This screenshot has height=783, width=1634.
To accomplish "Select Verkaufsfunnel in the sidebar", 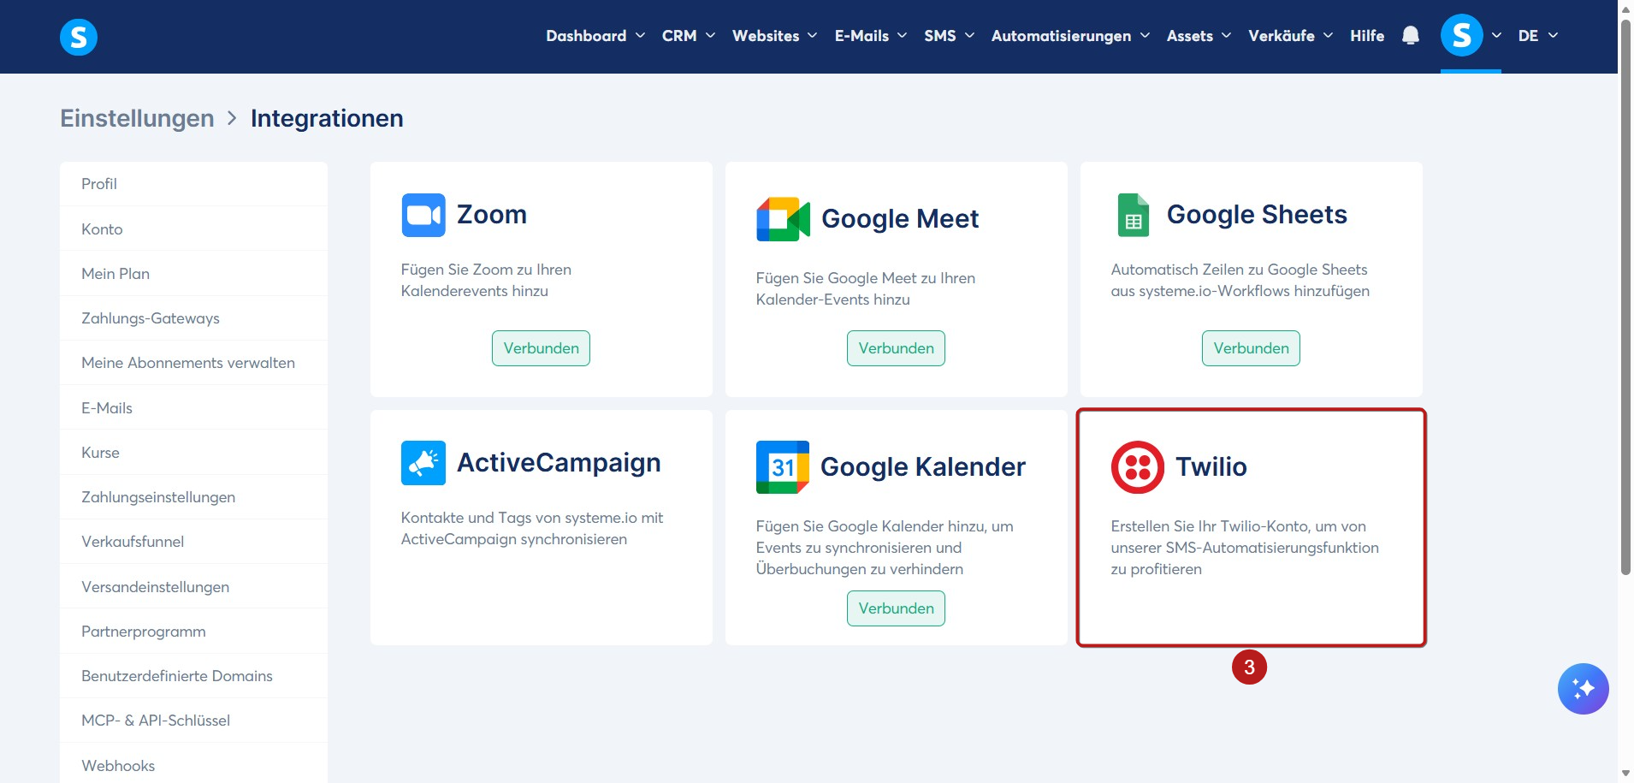I will click(x=193, y=542).
